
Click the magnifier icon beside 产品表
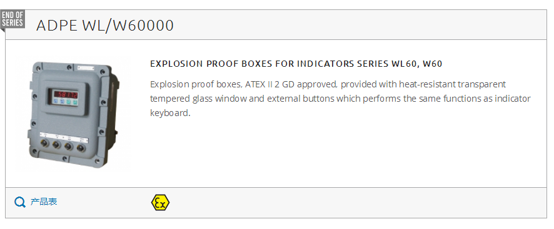pos(20,202)
